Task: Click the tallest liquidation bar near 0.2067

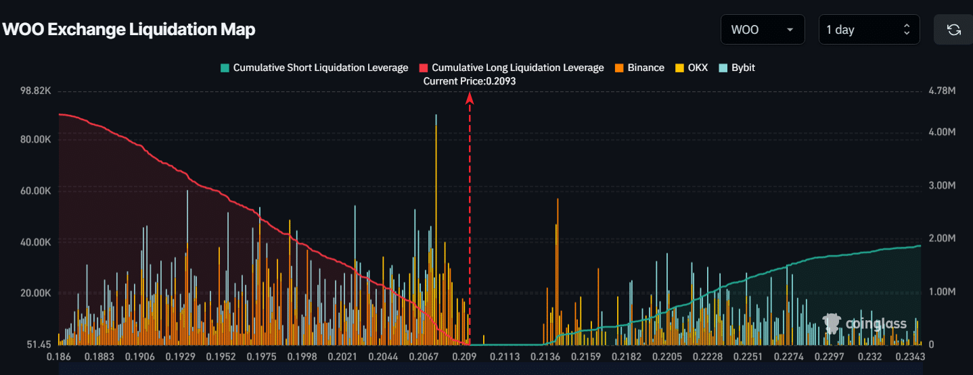Action: tap(436, 230)
